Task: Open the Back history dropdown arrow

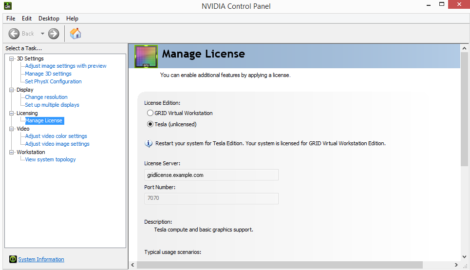Action: pyautogui.click(x=42, y=34)
